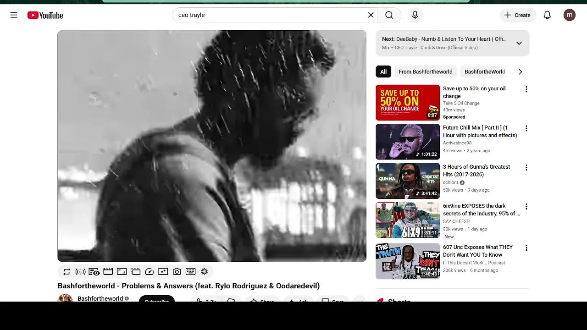The width and height of the screenshot is (587, 330).
Task: Expand the Next mix playlist chevron
Action: click(x=519, y=43)
